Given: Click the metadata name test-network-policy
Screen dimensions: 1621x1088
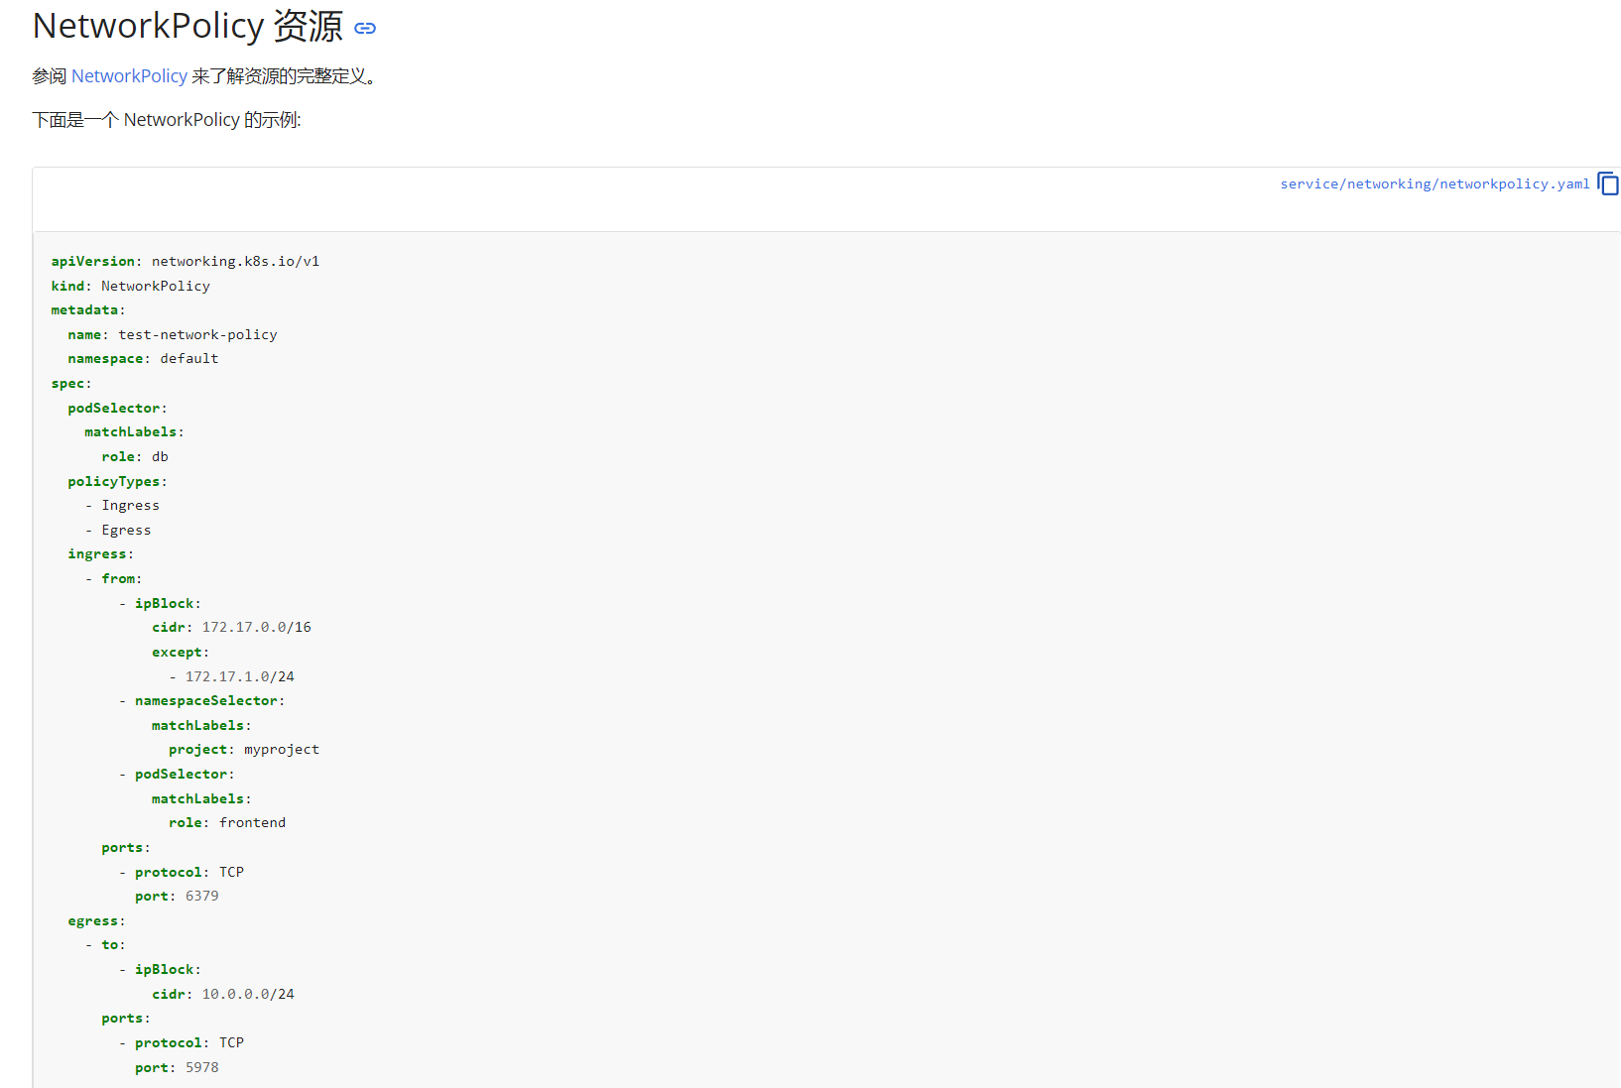Looking at the screenshot, I should tap(197, 334).
